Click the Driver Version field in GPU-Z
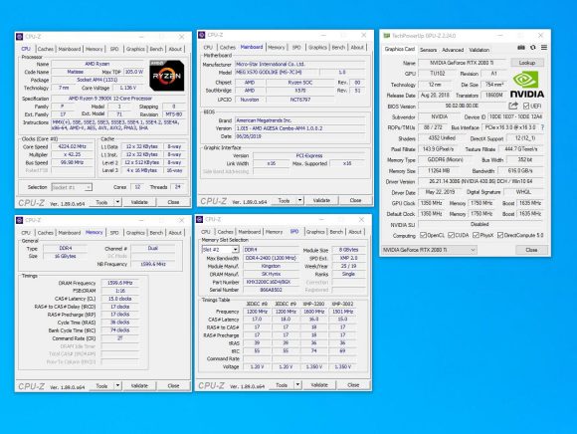Viewport: 577px width, 434px height. pyautogui.click(x=481, y=181)
